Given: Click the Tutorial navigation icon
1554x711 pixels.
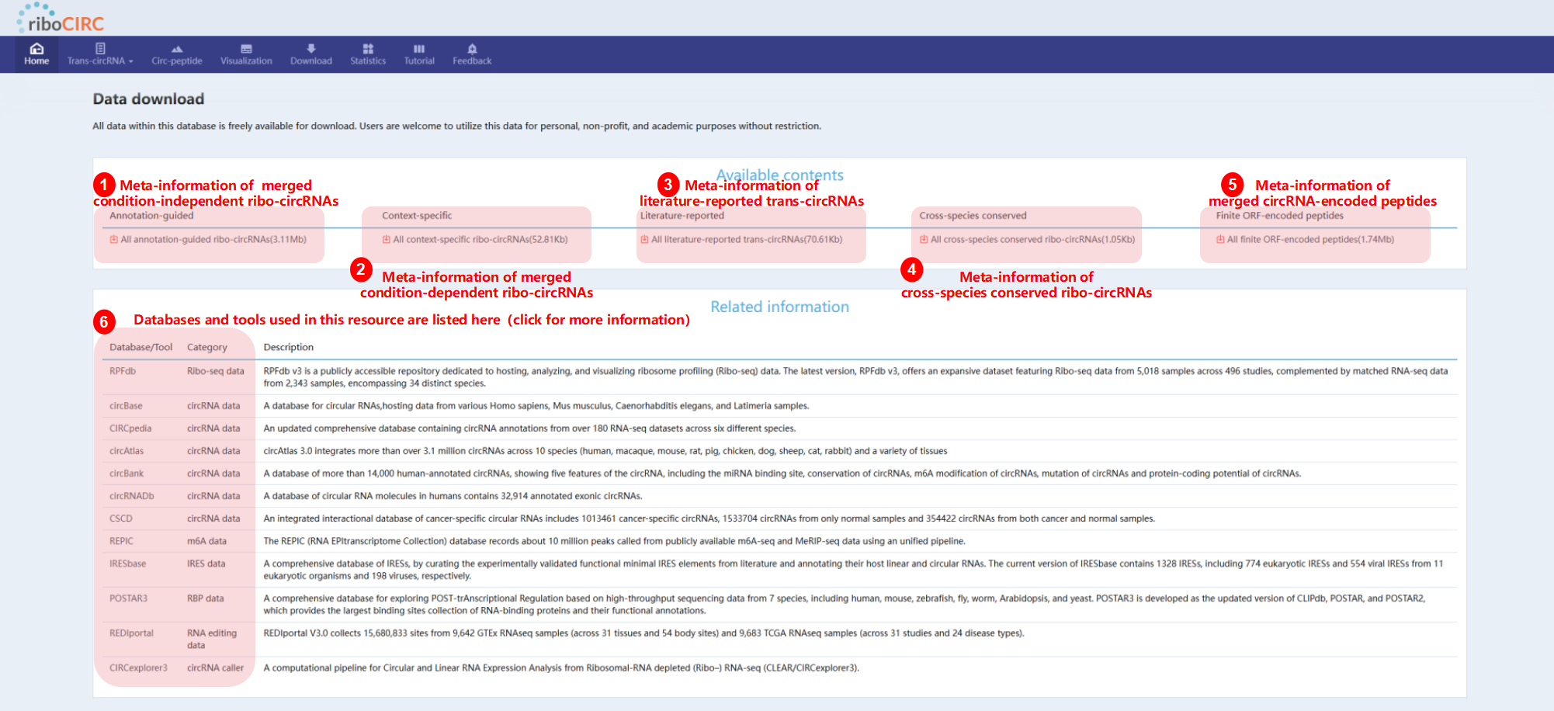Looking at the screenshot, I should coord(419,49).
